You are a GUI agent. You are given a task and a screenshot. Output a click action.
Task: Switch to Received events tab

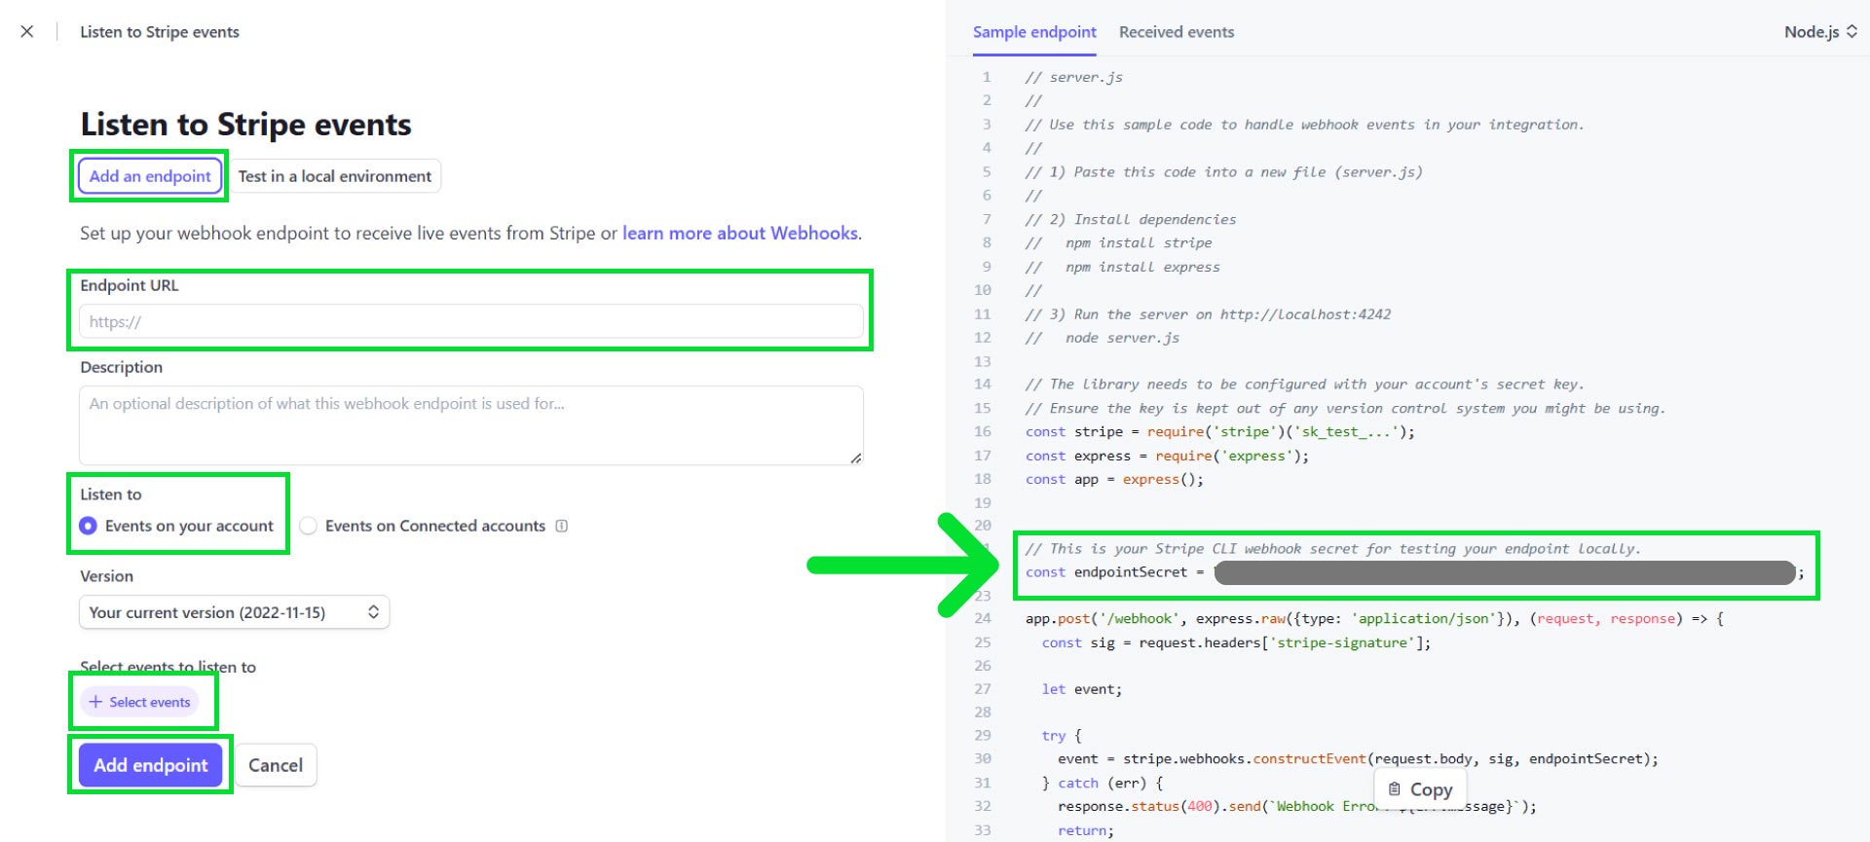tap(1177, 32)
